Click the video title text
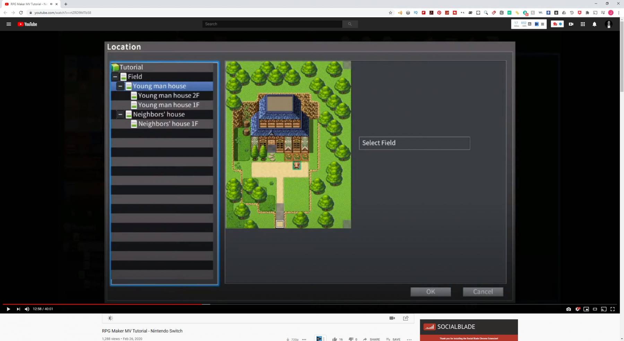This screenshot has width=624, height=341. [x=142, y=331]
